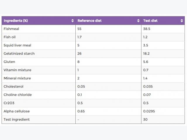The height and width of the screenshot is (140, 187).
Task: Click the Gelatinized starch row label
Action: [19, 54]
